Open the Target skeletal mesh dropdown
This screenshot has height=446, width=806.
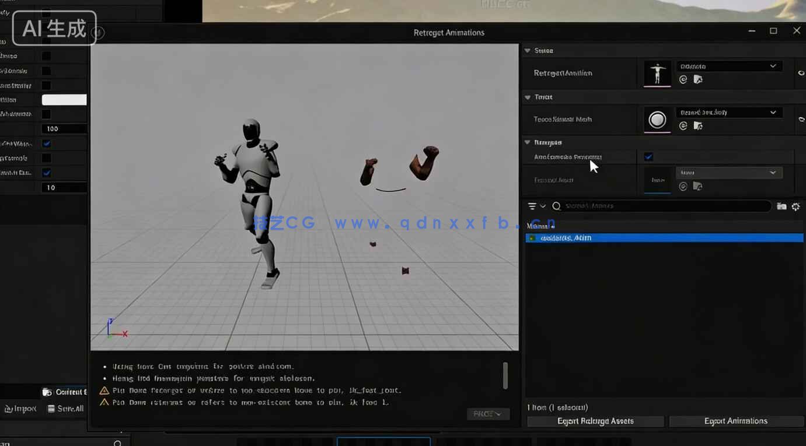tap(728, 113)
